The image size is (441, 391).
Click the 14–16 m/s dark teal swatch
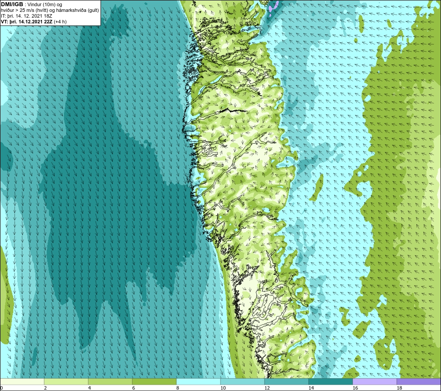click(331, 381)
